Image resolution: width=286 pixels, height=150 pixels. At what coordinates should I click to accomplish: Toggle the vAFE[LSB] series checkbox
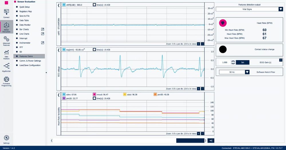64,5
